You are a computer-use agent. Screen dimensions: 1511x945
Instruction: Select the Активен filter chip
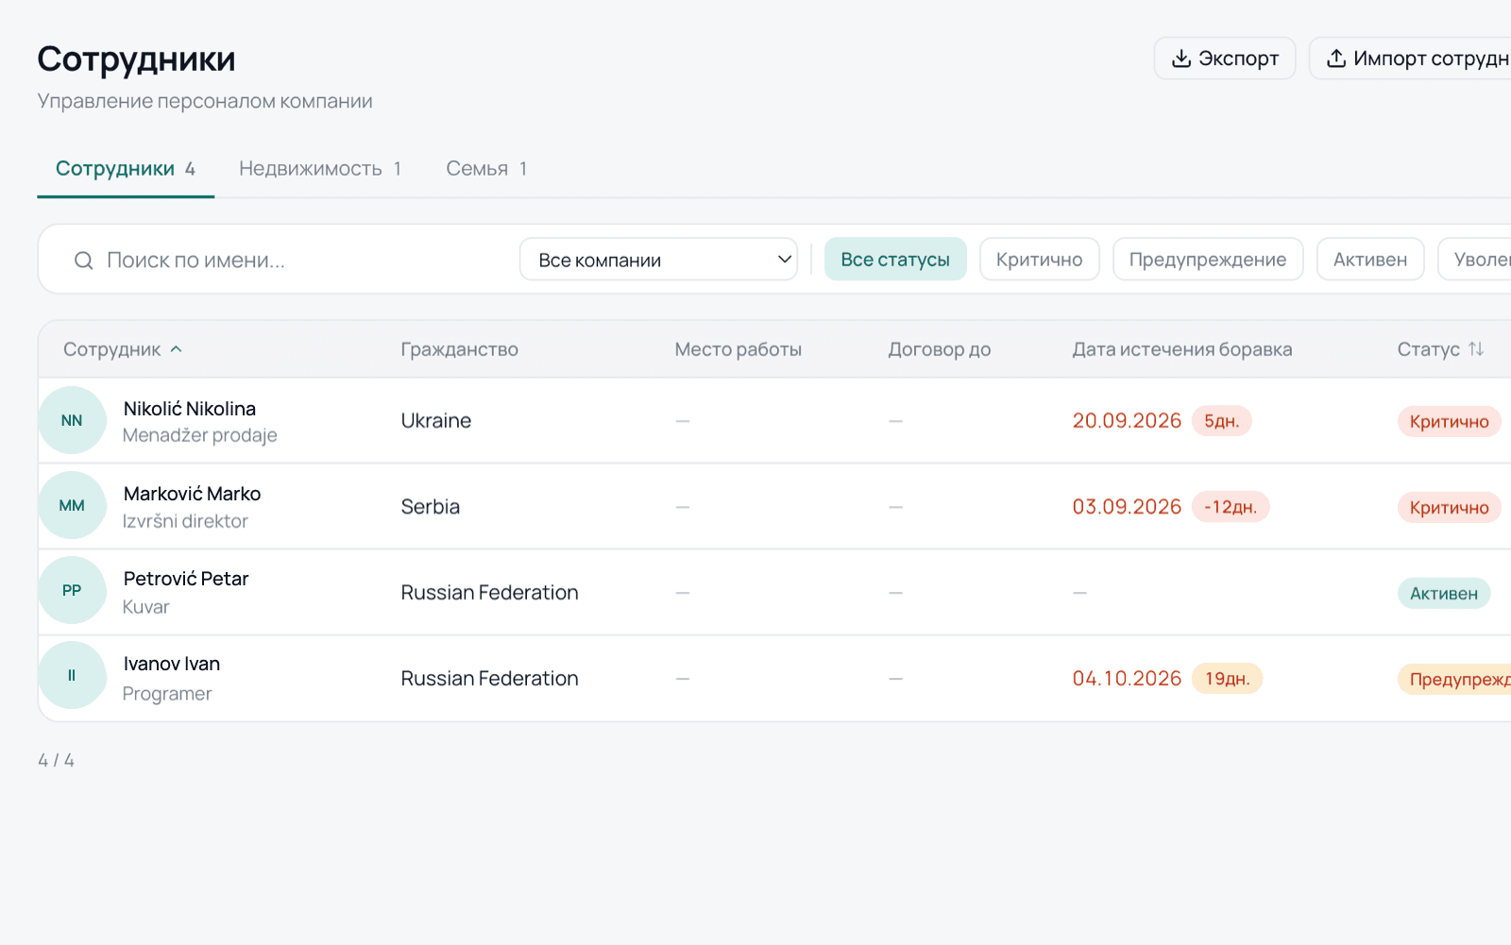pos(1370,260)
